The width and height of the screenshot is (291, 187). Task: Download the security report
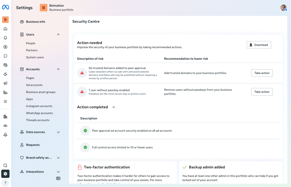259,45
